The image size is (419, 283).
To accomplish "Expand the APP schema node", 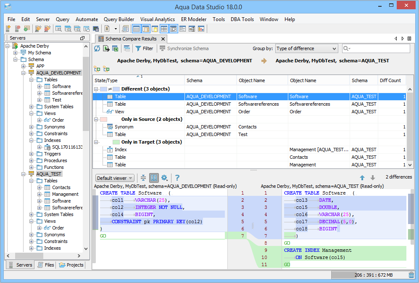I will (24, 66).
